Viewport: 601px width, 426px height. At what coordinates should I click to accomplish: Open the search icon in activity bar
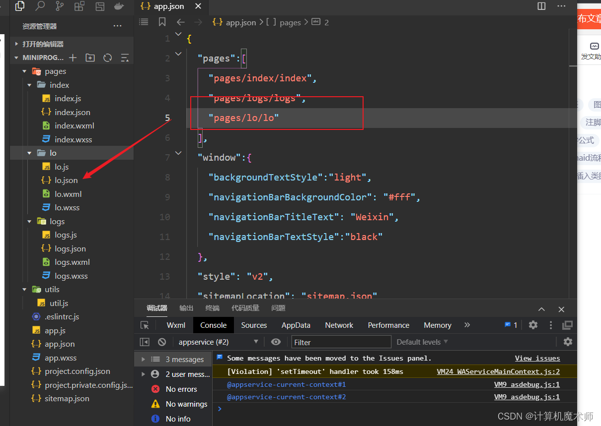[40, 6]
